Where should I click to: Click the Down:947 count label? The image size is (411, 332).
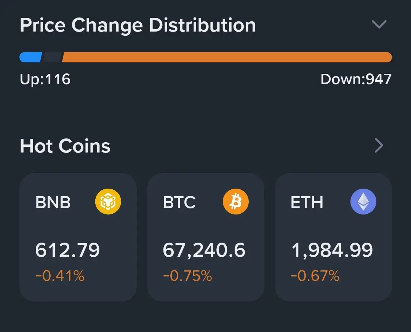pos(356,79)
